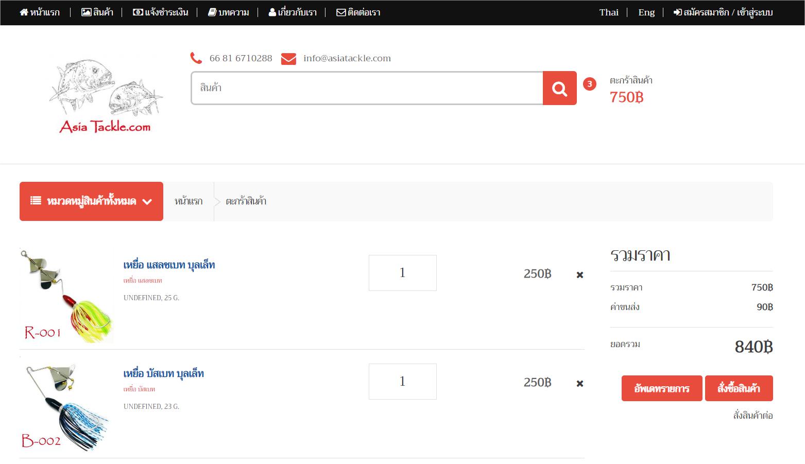Expand the all product categories dropdown
Viewport: 805px width, 464px height.
click(x=91, y=201)
